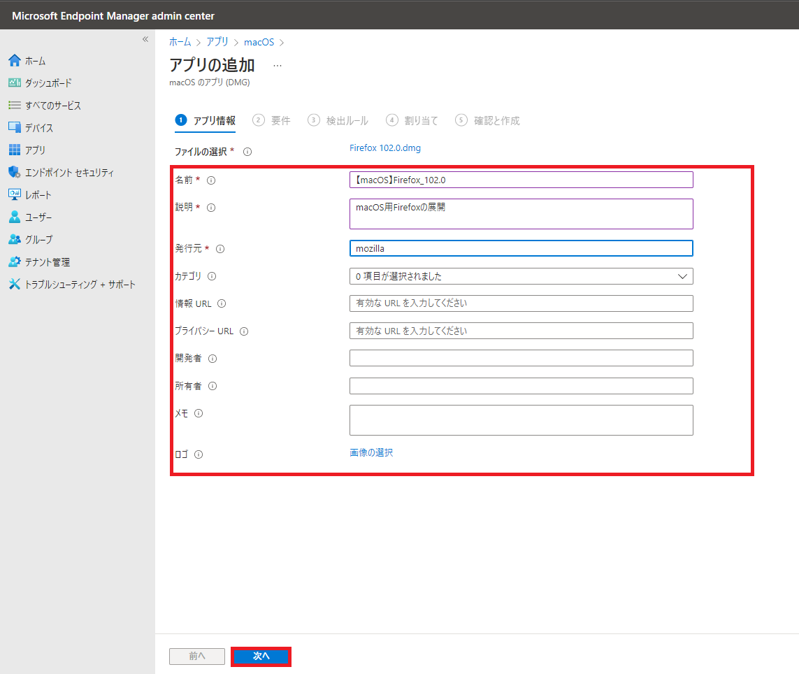Click the Endpoint security shield icon
The width and height of the screenshot is (799, 674).
(15, 172)
